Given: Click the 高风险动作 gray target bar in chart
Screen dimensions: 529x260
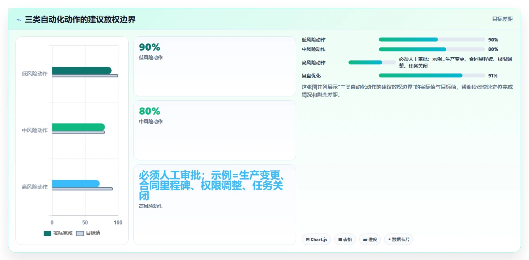Looking at the screenshot, I should point(82,189).
